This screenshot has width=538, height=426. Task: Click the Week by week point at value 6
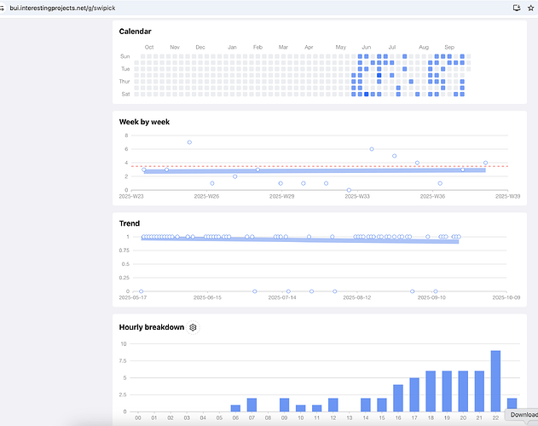click(x=372, y=149)
